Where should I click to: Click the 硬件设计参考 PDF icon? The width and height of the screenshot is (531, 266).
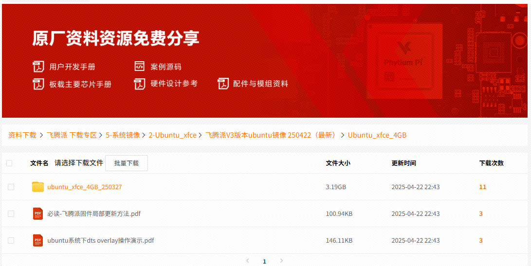pos(140,84)
